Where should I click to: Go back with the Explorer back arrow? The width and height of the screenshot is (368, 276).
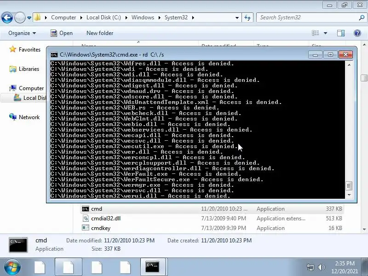point(7,17)
